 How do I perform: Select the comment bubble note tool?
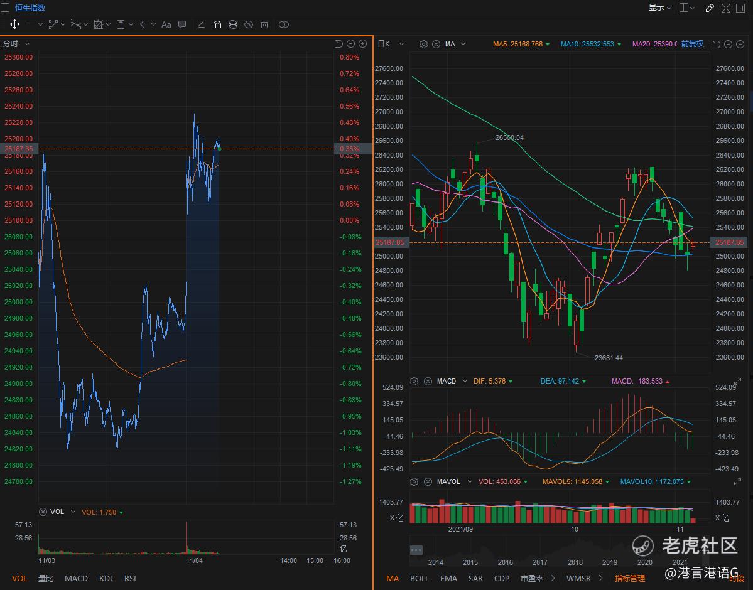pos(182,24)
